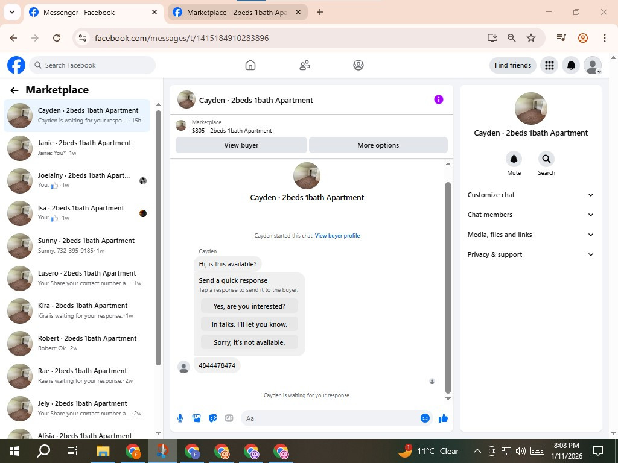Expand Chat members section
Viewport: 618px width, 463px height.
(530, 215)
